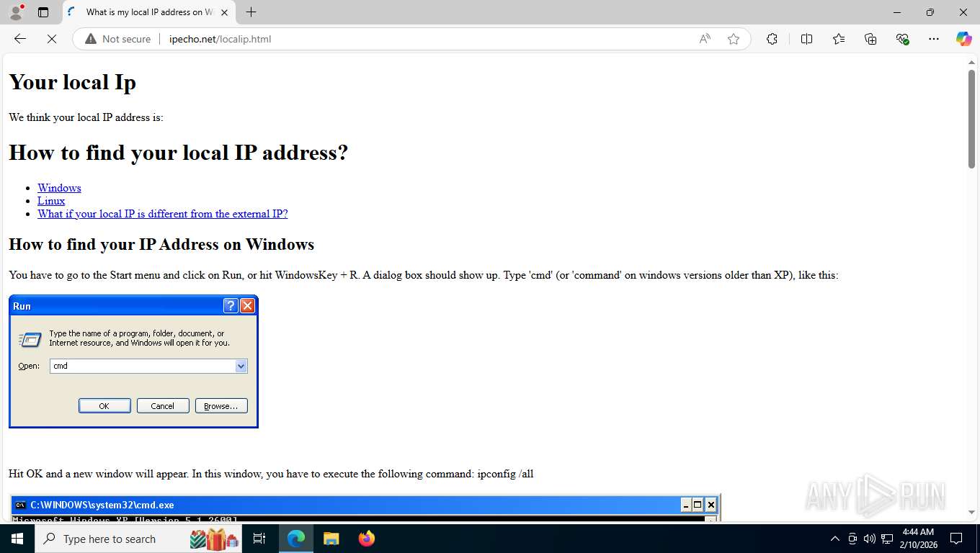Screen dimensions: 980x553
Task: Open Settings and more menu
Action: click(x=934, y=39)
